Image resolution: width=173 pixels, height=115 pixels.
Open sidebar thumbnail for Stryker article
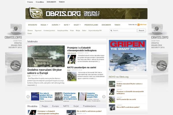(x=112, y=84)
